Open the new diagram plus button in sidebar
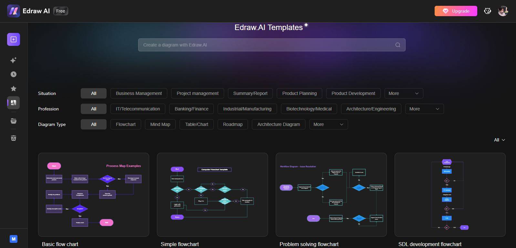This screenshot has height=248, width=516. coord(14,39)
